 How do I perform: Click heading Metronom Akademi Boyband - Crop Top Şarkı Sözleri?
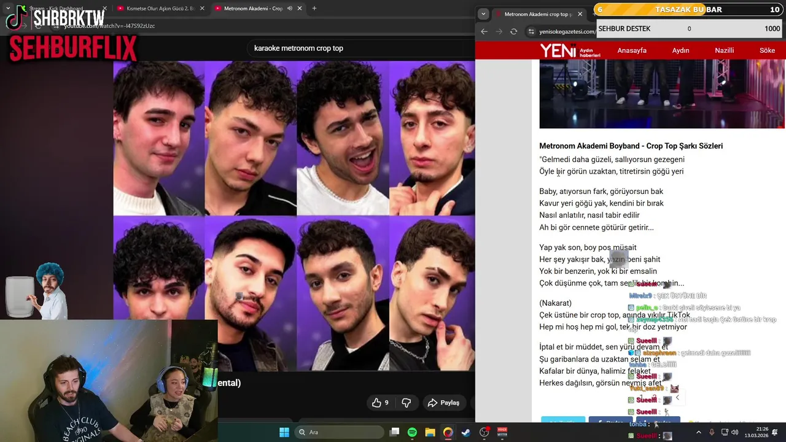click(x=631, y=146)
